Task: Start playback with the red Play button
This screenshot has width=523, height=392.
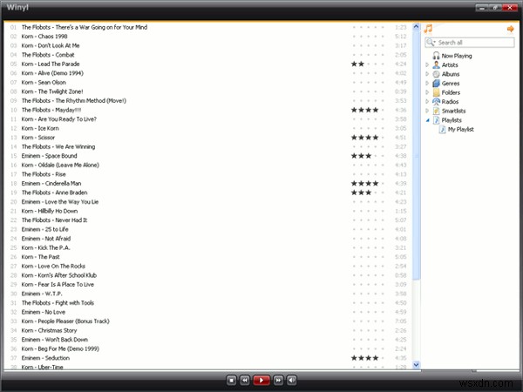Action: 261,380
